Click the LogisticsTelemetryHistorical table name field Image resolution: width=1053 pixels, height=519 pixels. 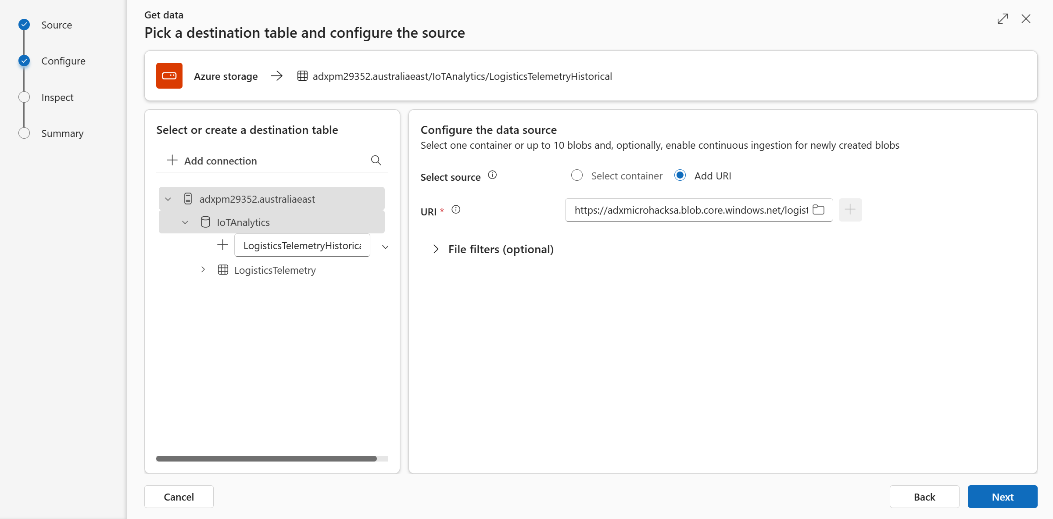[302, 245]
